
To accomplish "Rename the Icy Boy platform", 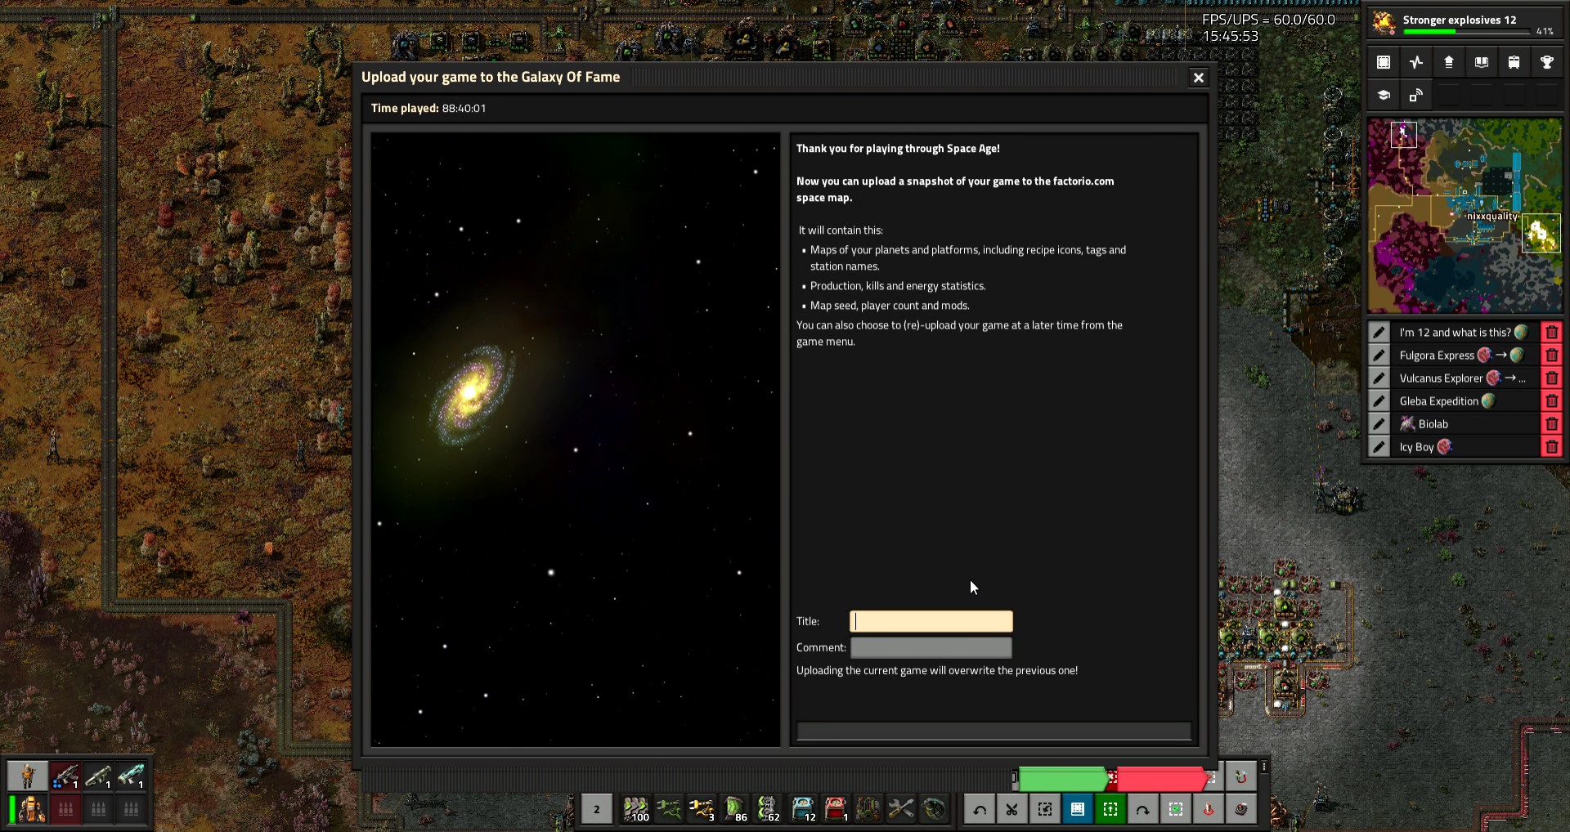I will (1379, 447).
